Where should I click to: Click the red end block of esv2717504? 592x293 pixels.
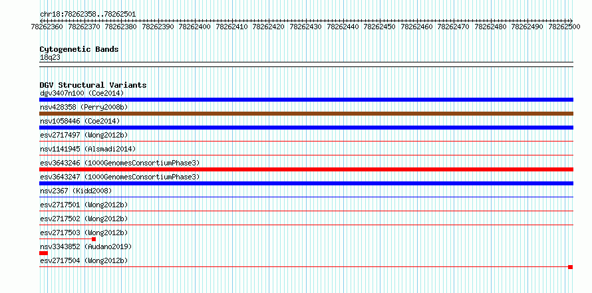(x=571, y=267)
